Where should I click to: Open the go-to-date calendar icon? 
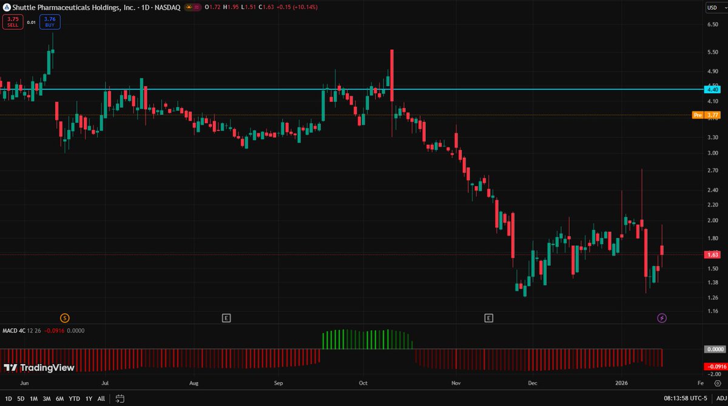(120, 399)
